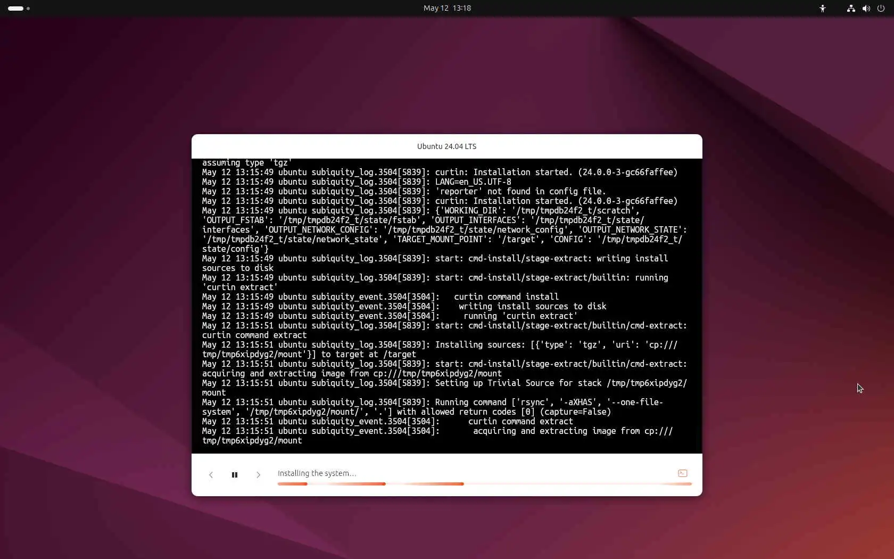Click the log text 'curtin command extract' event line

tap(520, 422)
